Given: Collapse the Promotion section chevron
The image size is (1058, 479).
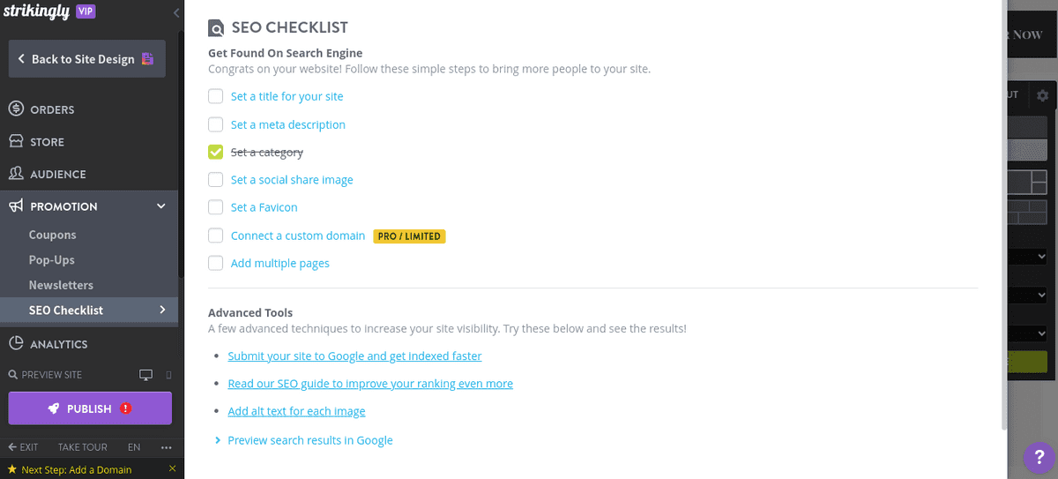Looking at the screenshot, I should click(161, 206).
